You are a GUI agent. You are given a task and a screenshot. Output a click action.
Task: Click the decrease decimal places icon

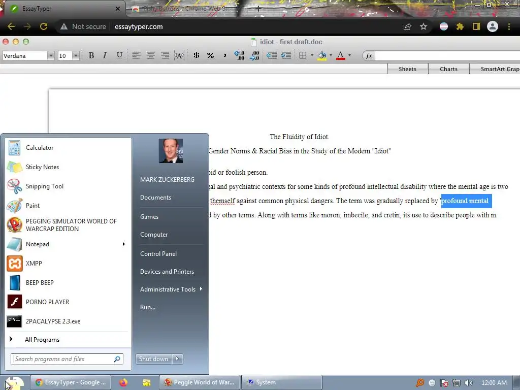(x=254, y=55)
